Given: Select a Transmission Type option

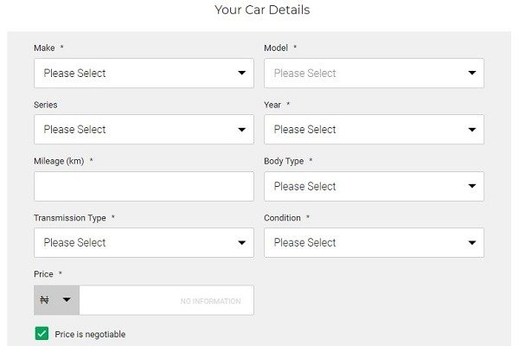Looking at the screenshot, I should click(144, 243).
